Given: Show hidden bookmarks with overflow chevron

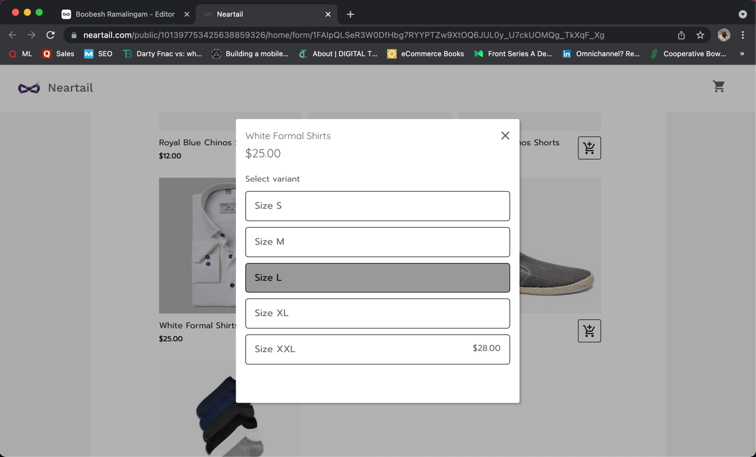Looking at the screenshot, I should coord(742,54).
